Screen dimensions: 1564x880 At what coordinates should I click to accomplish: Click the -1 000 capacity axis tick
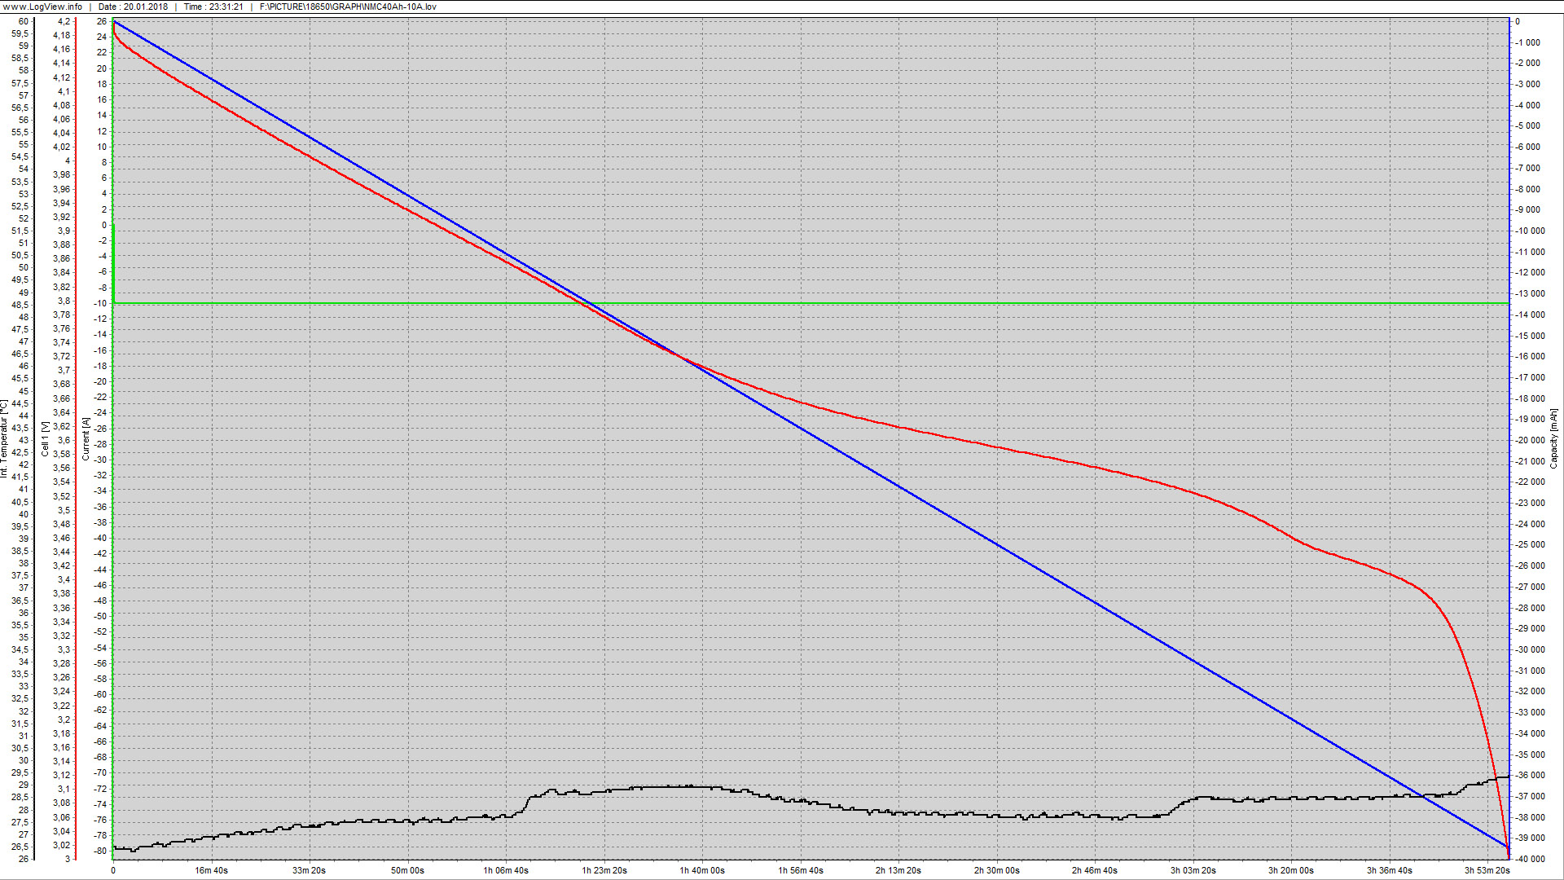[x=1527, y=42]
